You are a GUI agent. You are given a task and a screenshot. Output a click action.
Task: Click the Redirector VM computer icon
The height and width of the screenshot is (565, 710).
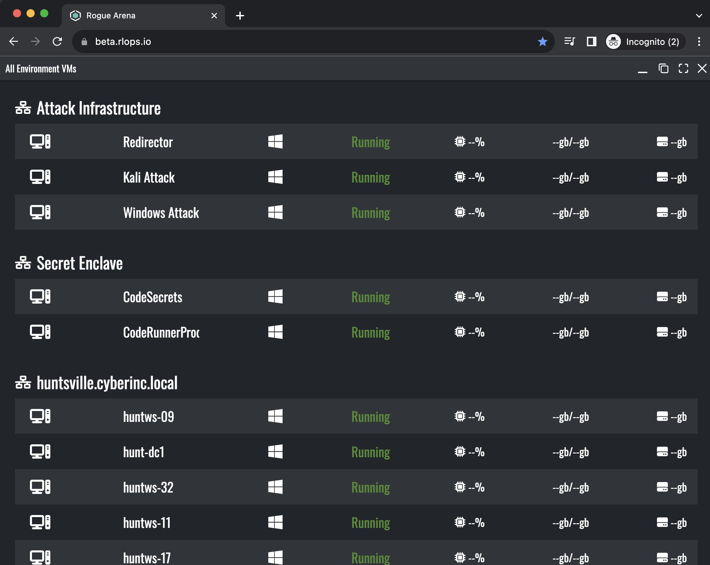point(40,141)
